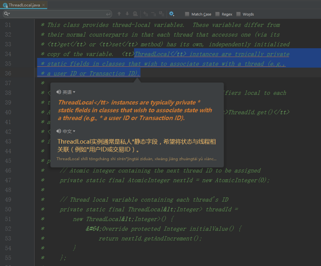Click the highlighted 'a user ID or Transaction ID).' text
Screen dimensions: 321x266
[x=93, y=74]
